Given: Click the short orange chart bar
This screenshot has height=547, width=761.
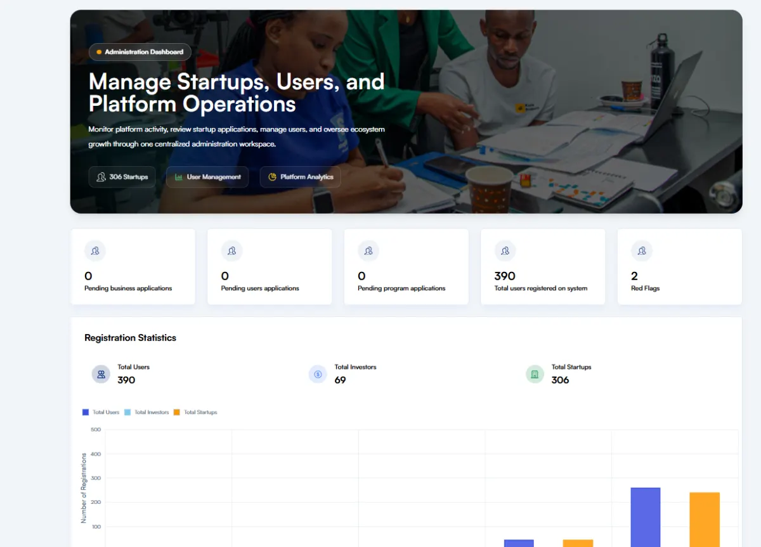Looking at the screenshot, I should pos(578,543).
